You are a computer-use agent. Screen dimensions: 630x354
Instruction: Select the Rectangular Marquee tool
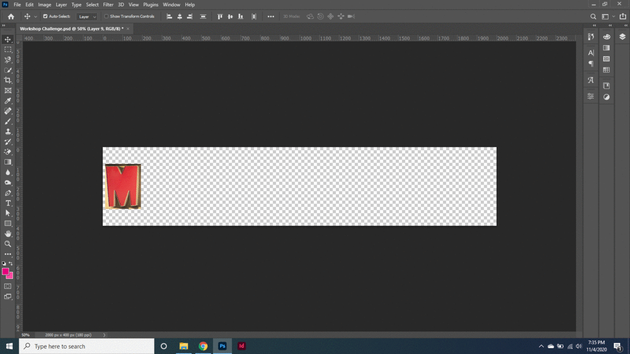(x=8, y=50)
